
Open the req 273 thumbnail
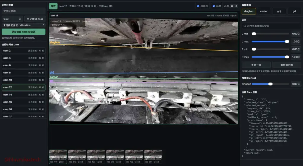(x=77, y=157)
